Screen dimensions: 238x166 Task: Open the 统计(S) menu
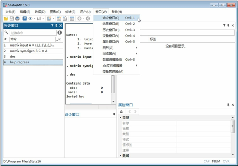click(70, 12)
